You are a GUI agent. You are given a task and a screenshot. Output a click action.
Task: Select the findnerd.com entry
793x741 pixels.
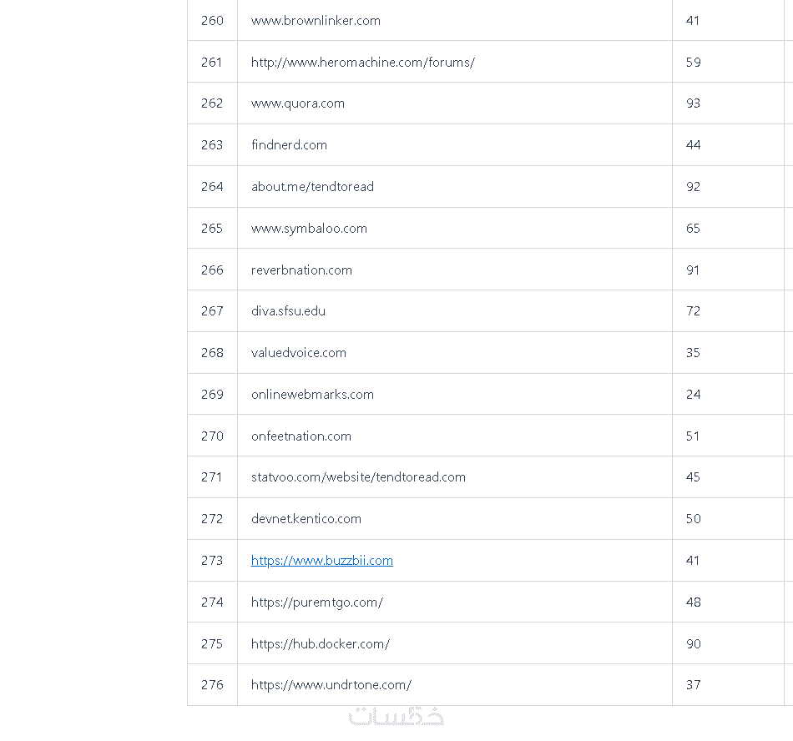point(289,145)
